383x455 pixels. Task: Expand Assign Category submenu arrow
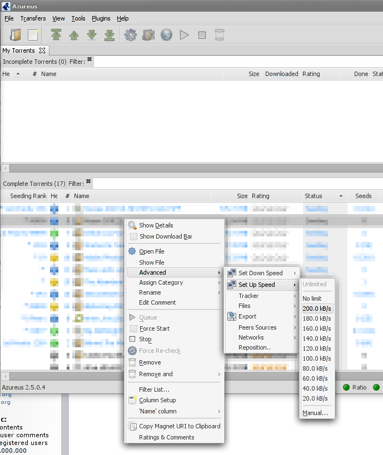[219, 282]
